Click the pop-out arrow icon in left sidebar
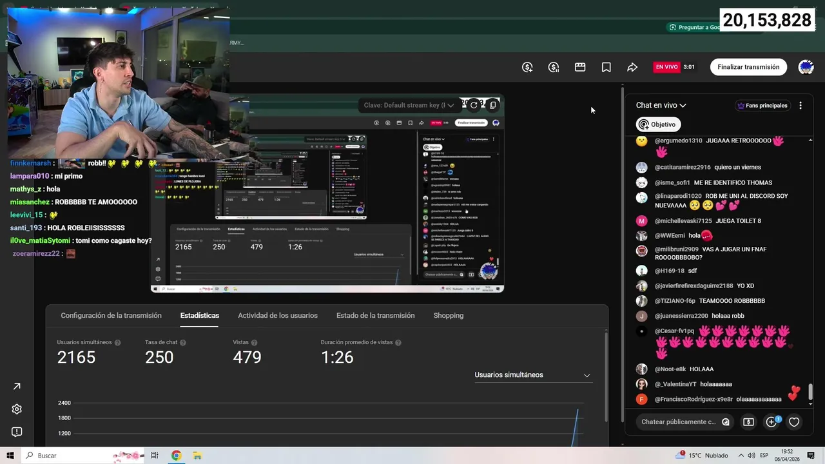Screen dimensions: 825x464 point(17,387)
